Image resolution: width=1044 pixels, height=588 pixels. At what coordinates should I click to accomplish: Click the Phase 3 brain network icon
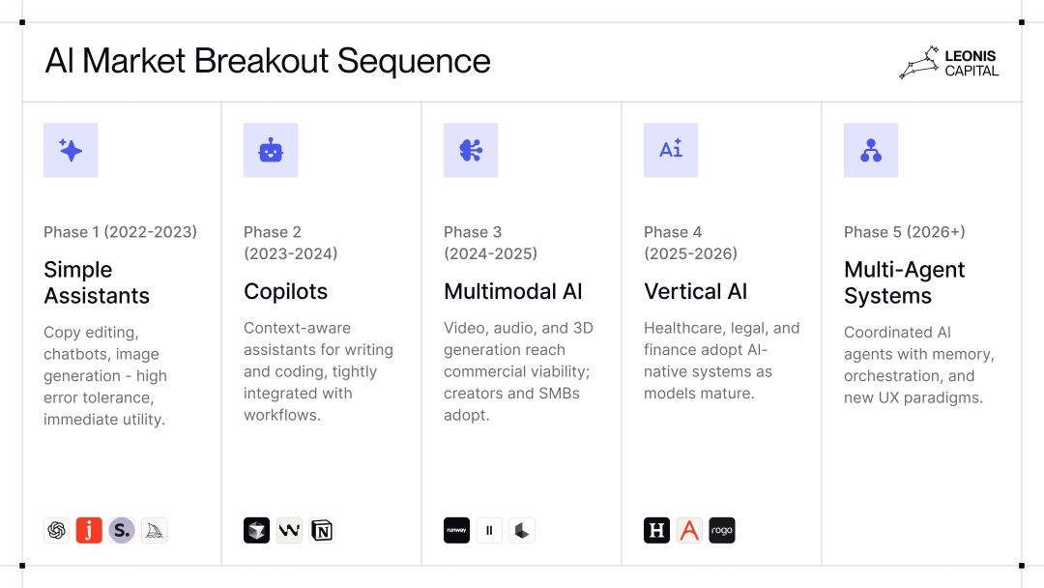coord(471,150)
